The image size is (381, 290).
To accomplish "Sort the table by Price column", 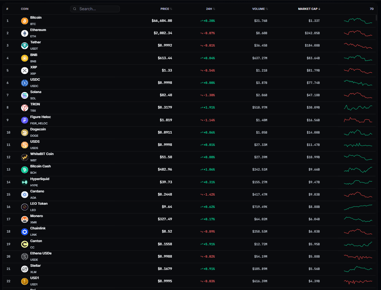I will [x=166, y=9].
